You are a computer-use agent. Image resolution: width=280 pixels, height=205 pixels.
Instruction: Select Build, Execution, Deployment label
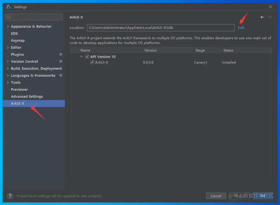pos(36,68)
